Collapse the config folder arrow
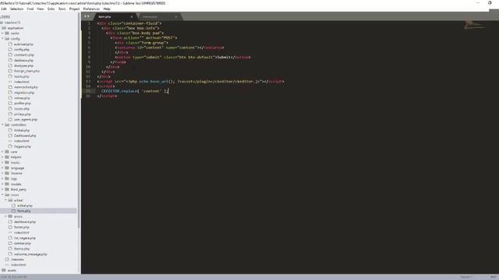This screenshot has width=499, height=280. pyautogui.click(x=2, y=38)
